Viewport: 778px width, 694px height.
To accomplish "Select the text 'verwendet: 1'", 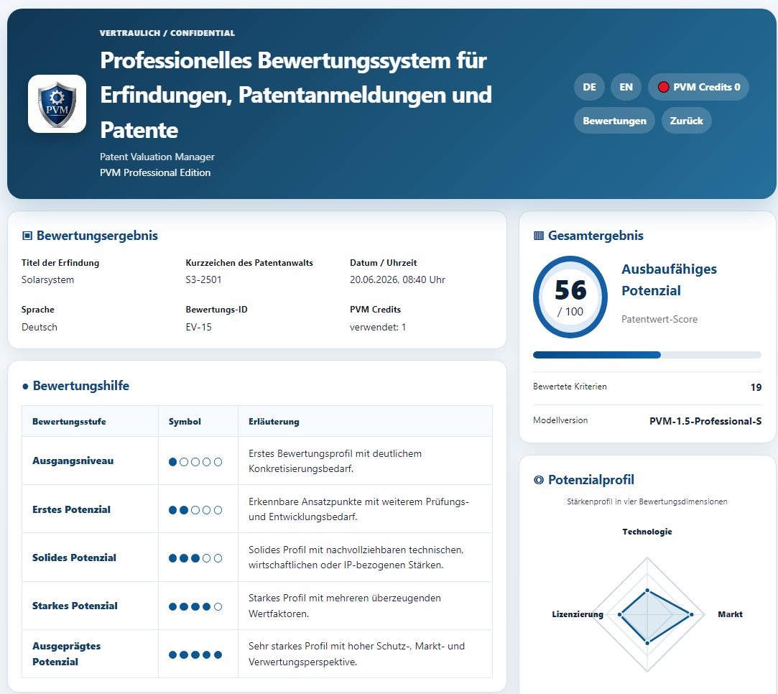I will click(378, 328).
